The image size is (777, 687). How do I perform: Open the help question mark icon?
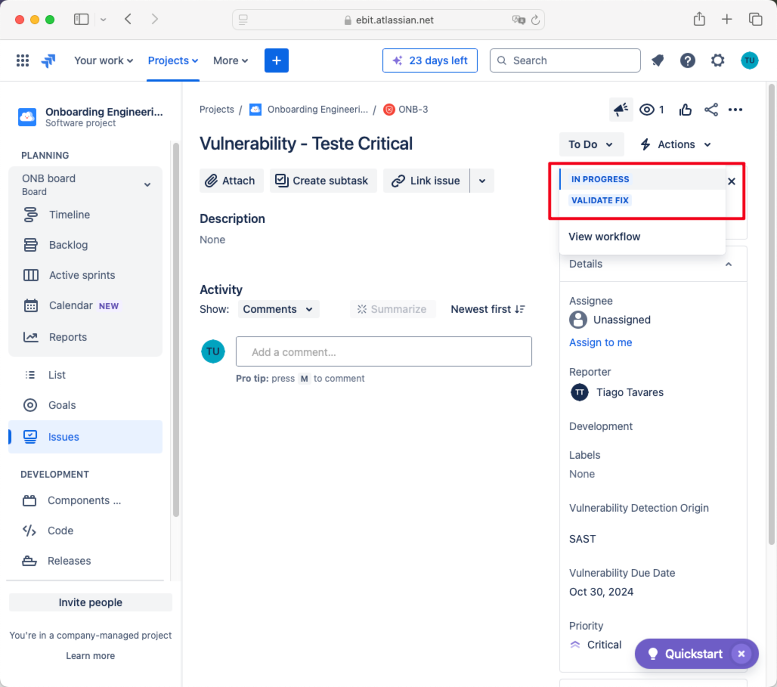687,60
